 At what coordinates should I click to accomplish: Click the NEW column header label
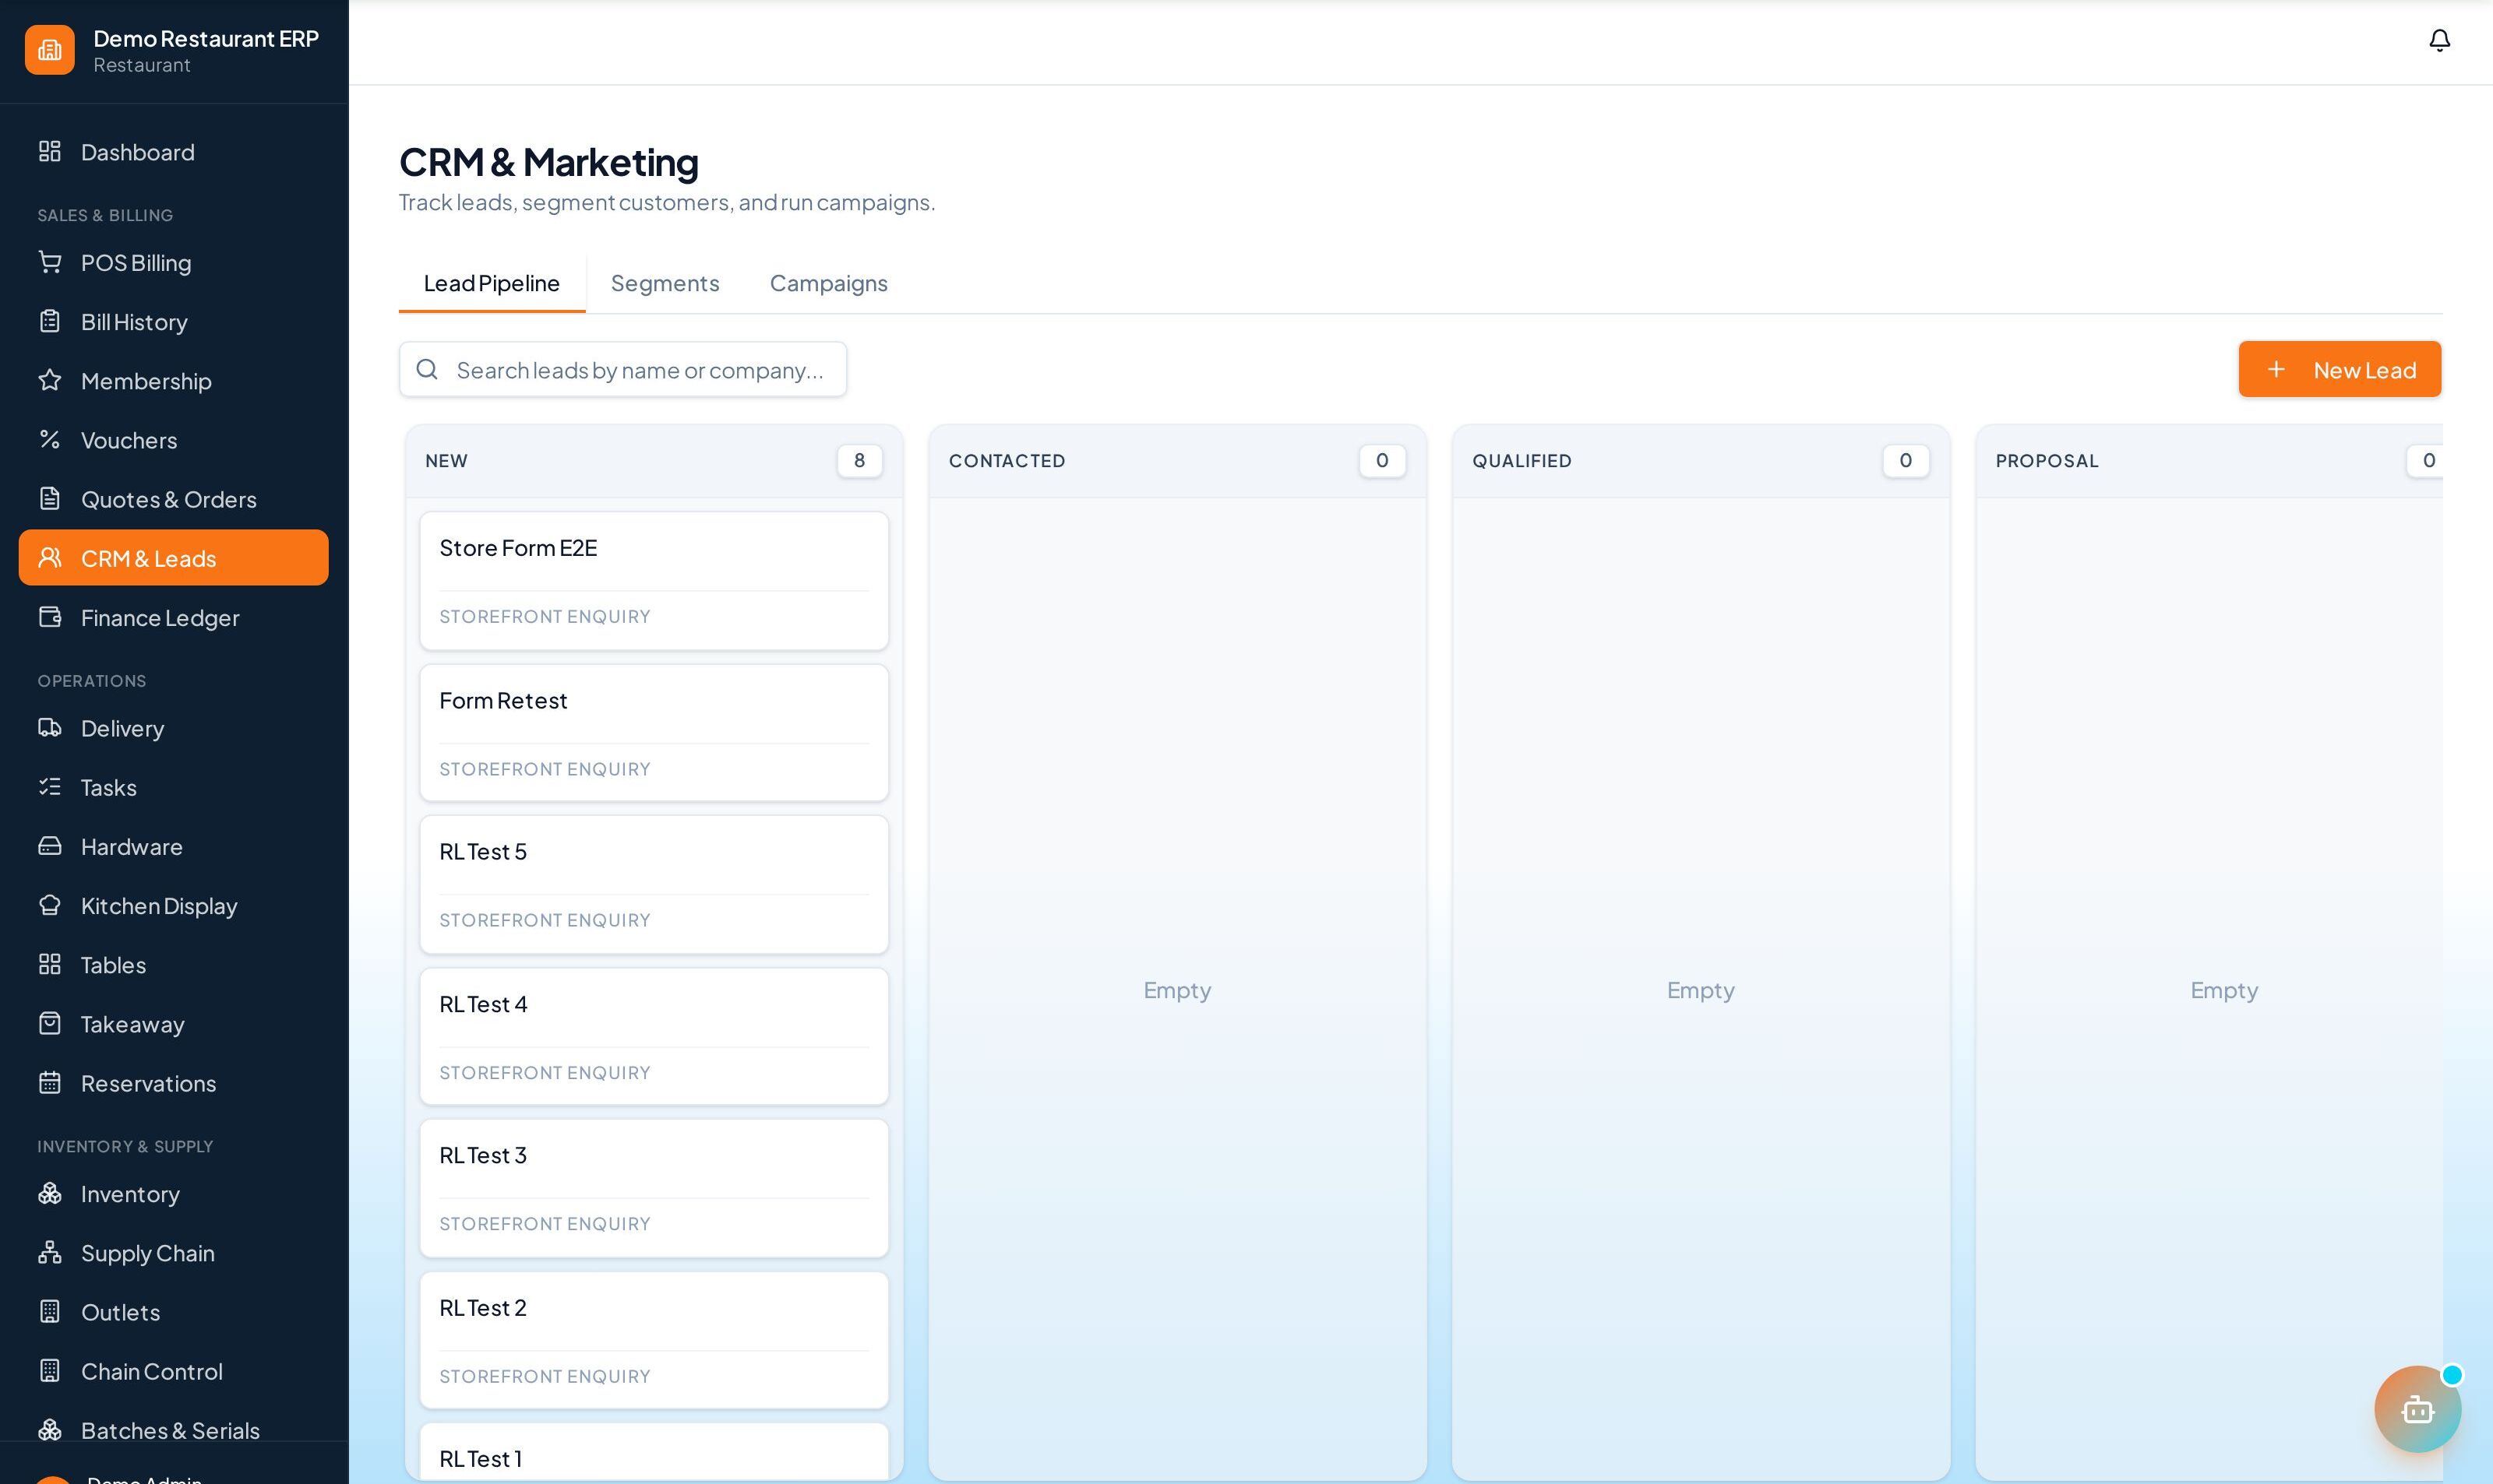coord(446,461)
